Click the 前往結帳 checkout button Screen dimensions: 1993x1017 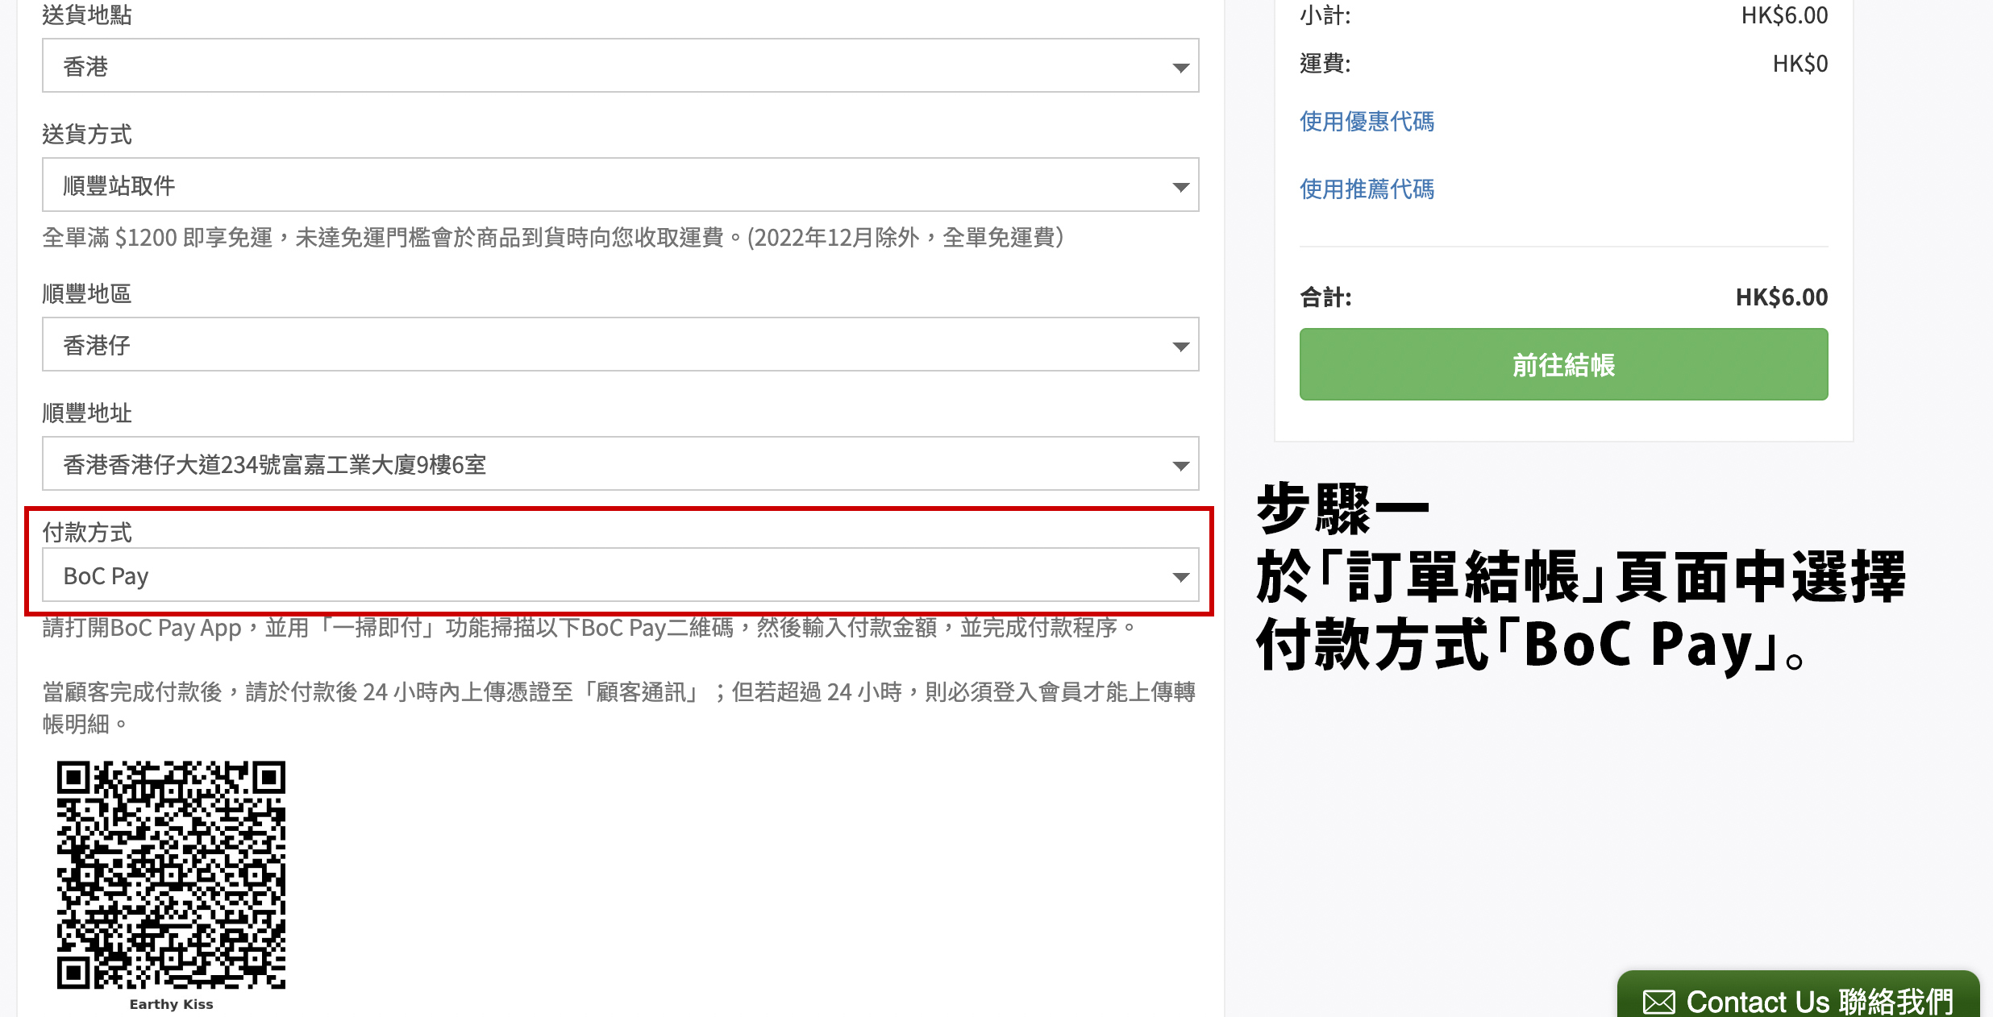pyautogui.click(x=1562, y=364)
